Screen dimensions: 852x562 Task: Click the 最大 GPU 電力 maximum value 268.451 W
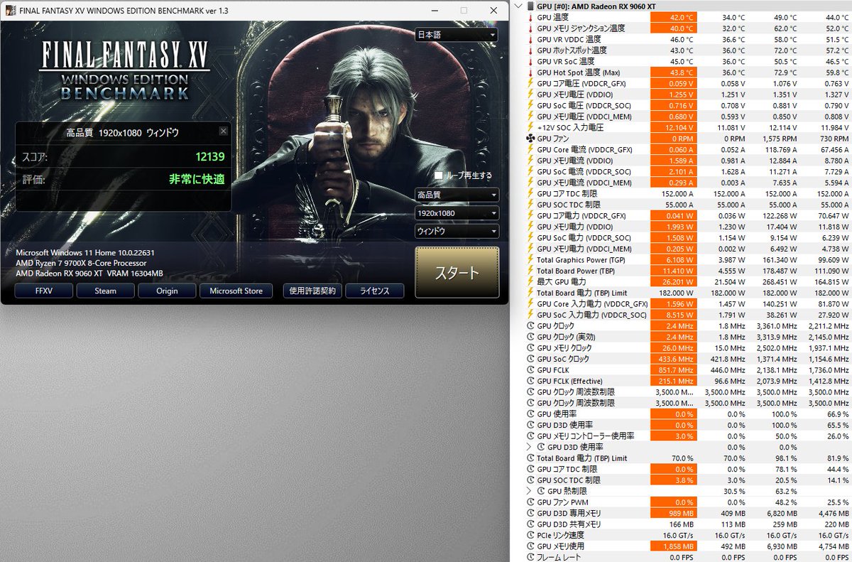[x=778, y=282]
